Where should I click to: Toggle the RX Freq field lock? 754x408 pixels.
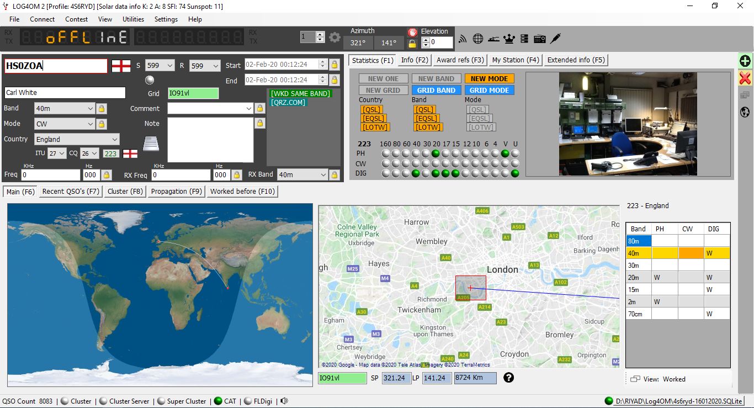tap(237, 175)
